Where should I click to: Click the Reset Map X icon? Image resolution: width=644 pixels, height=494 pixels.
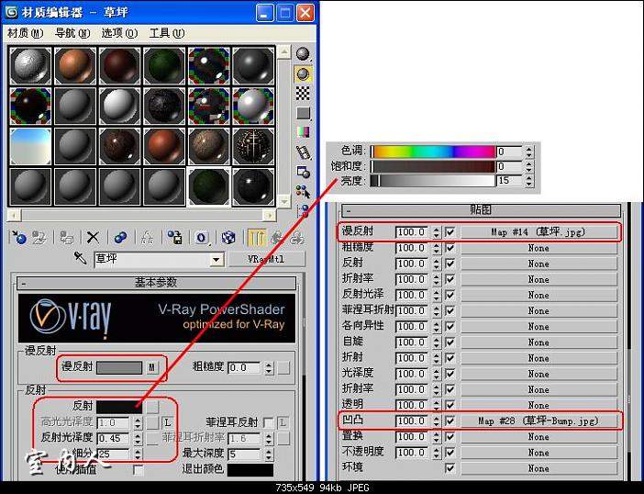pos(93,237)
